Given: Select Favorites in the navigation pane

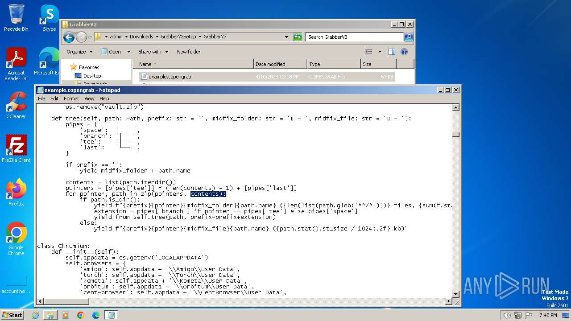Looking at the screenshot, I should 89,67.
